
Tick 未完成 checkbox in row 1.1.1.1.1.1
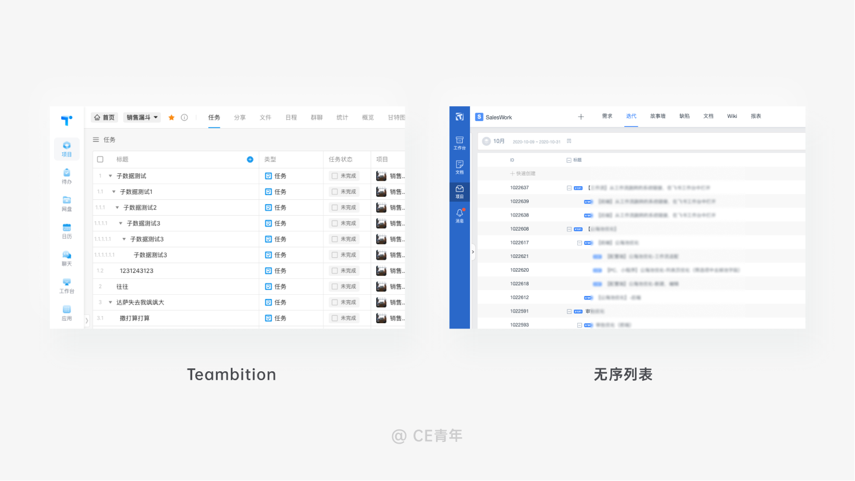coord(335,255)
